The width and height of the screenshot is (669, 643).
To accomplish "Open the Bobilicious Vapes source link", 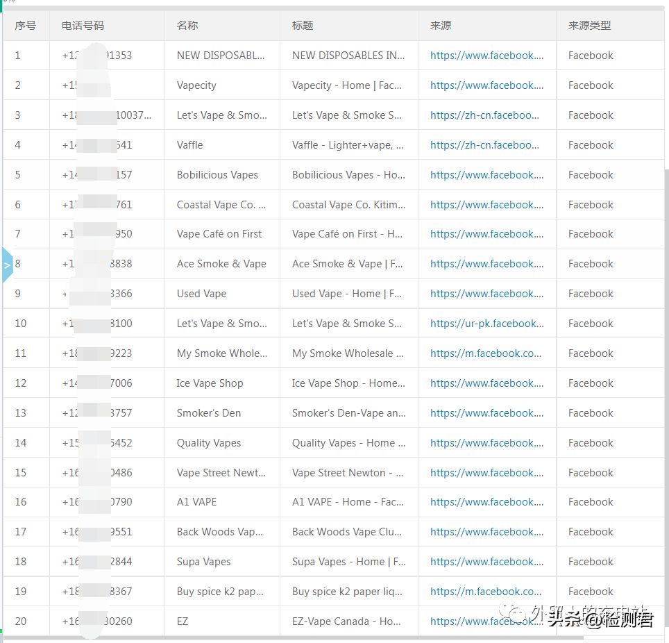I will coord(486,175).
